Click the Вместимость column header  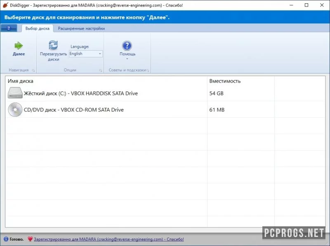225,81
